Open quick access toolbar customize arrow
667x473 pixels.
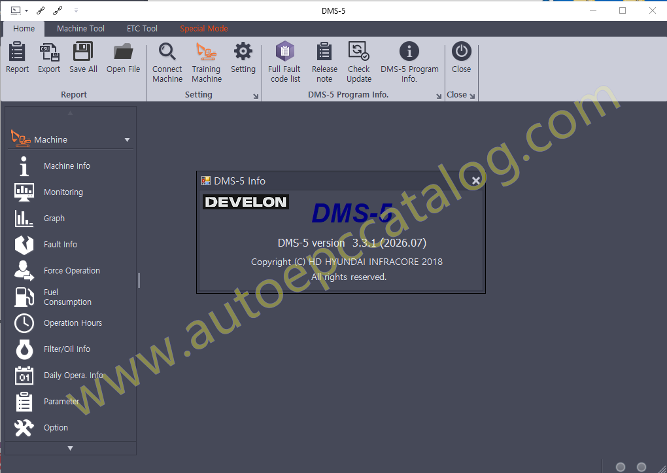tap(76, 10)
